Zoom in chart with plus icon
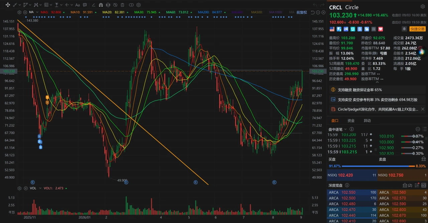Image resolution: width=428 pixels, height=223 pixels. pos(323,12)
